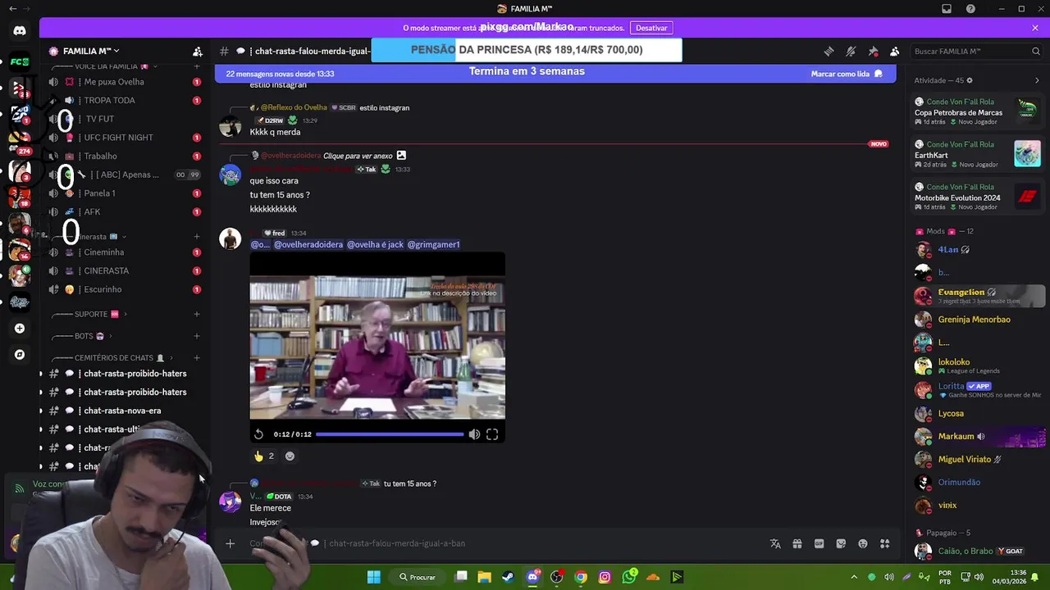Toggle video volume speaker icon

[x=474, y=434]
